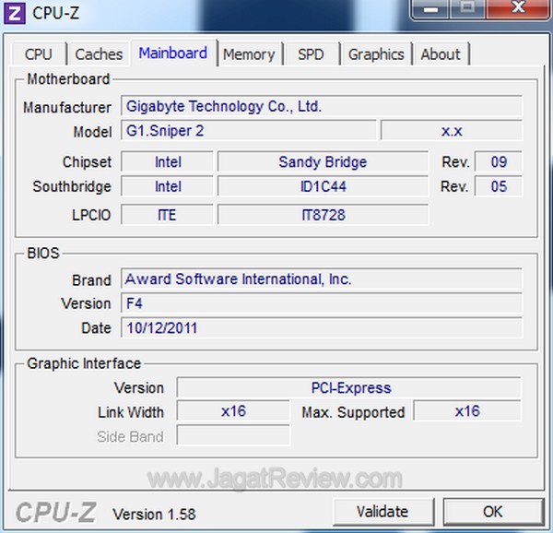Click the Chipset Rev. value 09
The image size is (553, 533).
click(499, 162)
